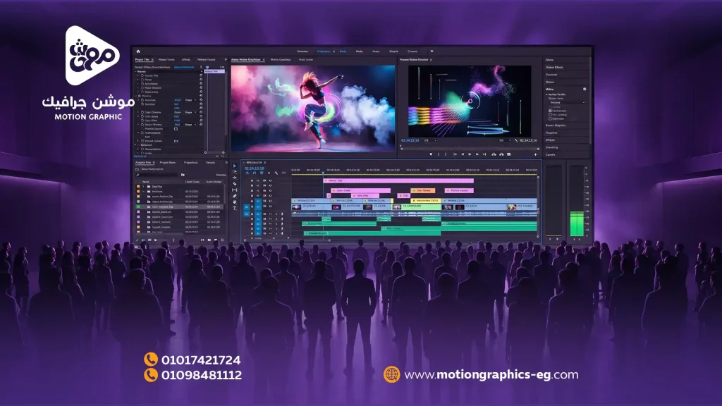Click phone number 01017421724
Screen dimensions: 722x406
point(201,360)
